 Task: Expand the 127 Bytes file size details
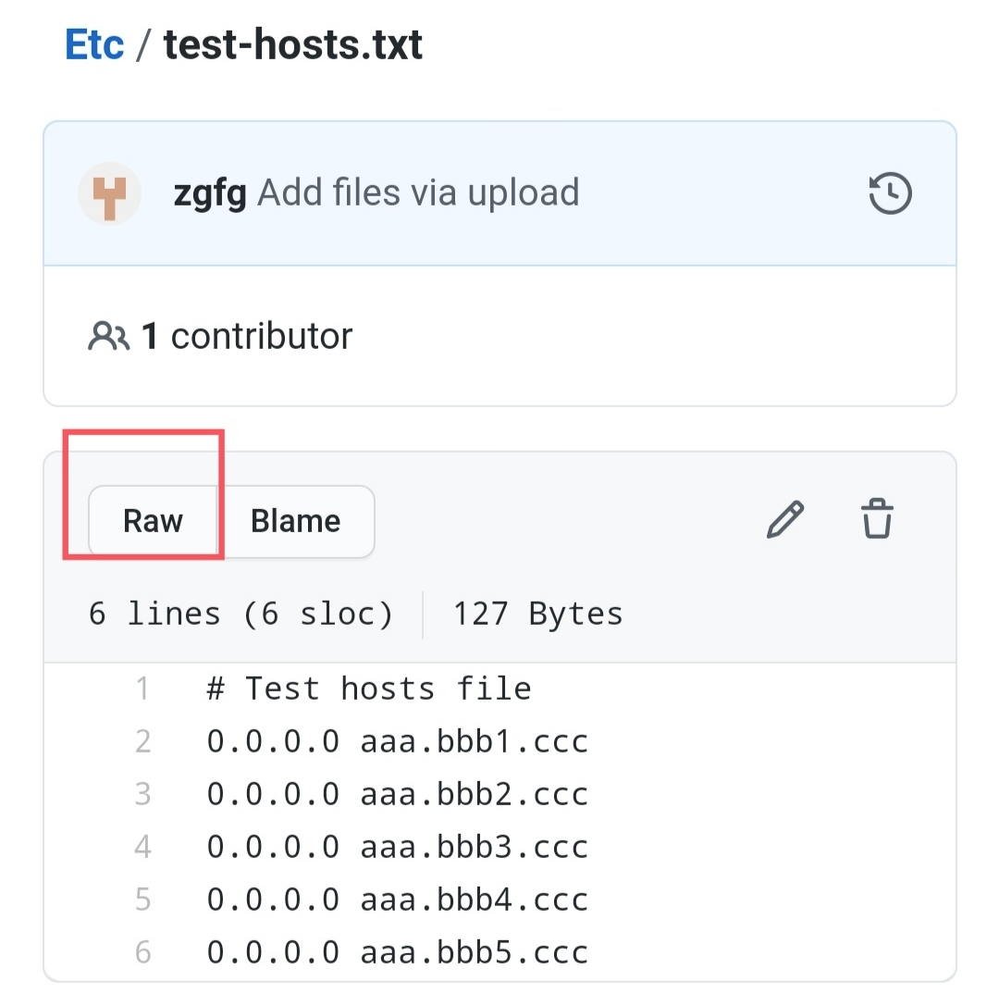[536, 613]
